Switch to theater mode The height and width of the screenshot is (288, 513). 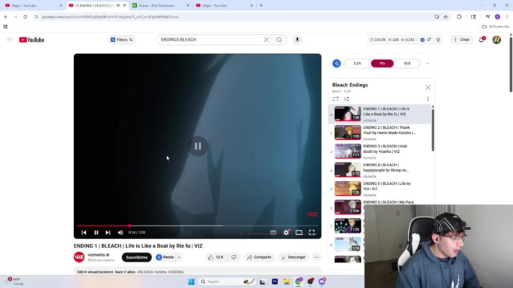coord(299,232)
